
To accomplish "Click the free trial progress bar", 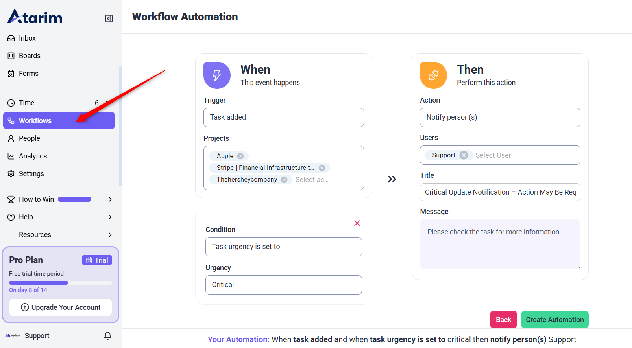I will click(x=60, y=283).
